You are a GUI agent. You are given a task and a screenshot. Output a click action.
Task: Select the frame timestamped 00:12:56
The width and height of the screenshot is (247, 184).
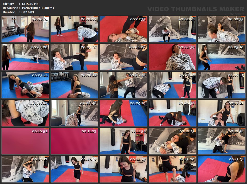221,141
